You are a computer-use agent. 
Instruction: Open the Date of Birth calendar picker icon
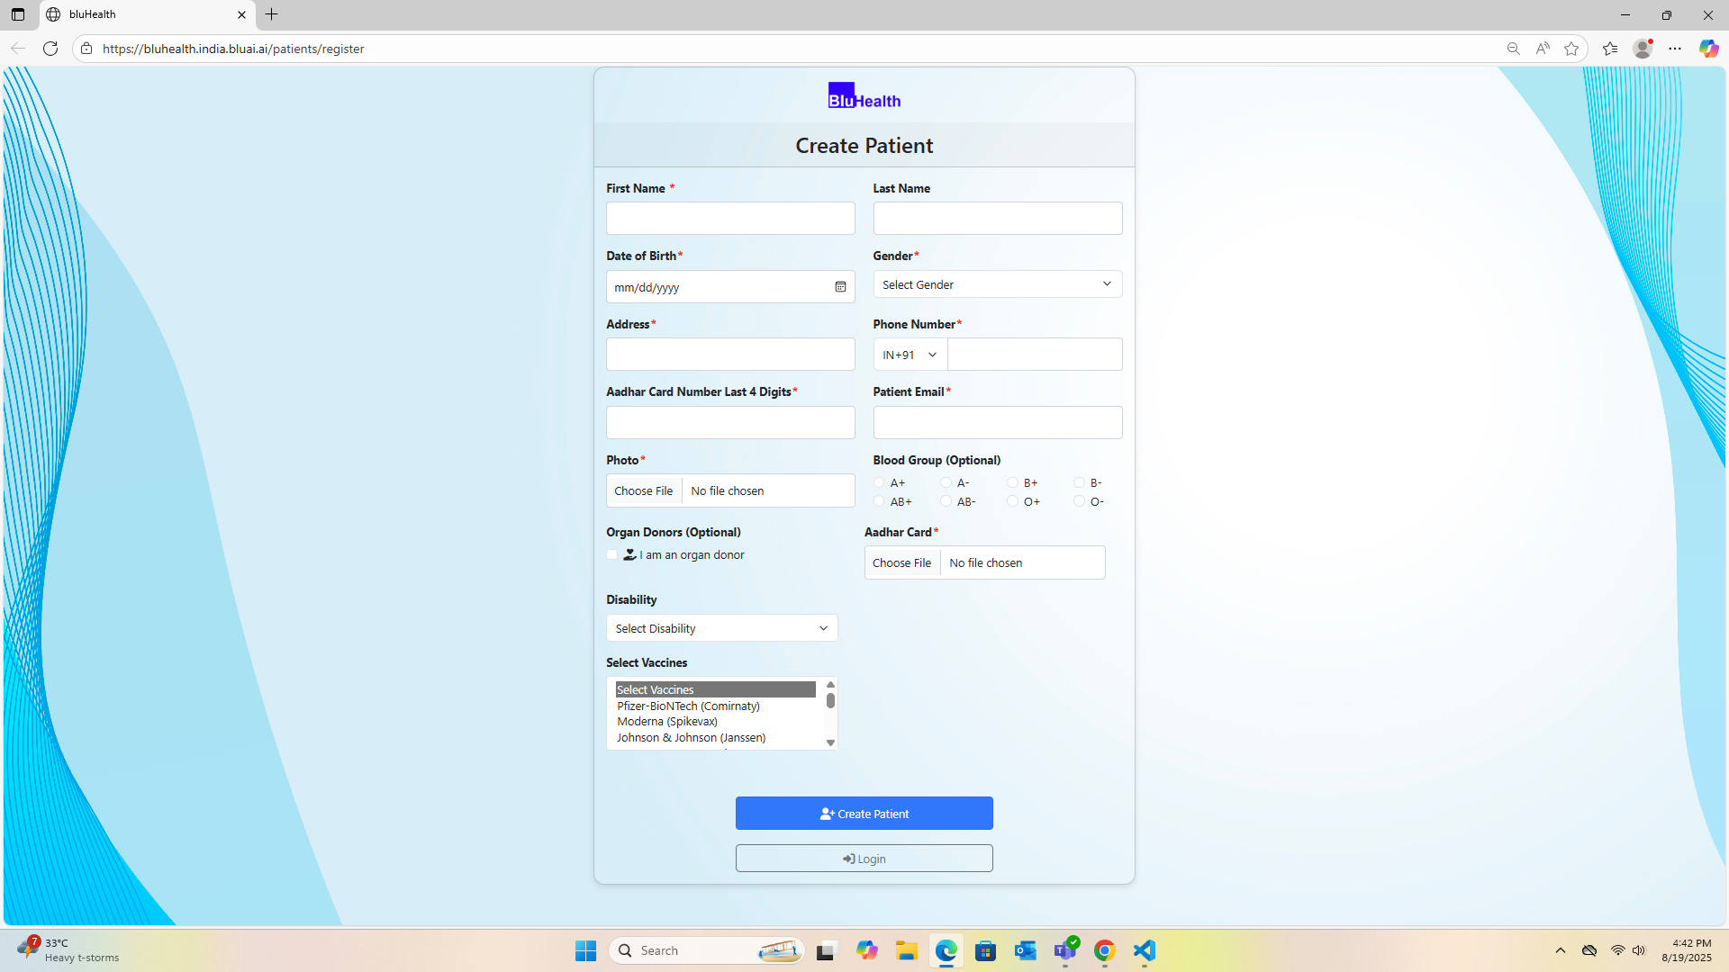pos(839,287)
